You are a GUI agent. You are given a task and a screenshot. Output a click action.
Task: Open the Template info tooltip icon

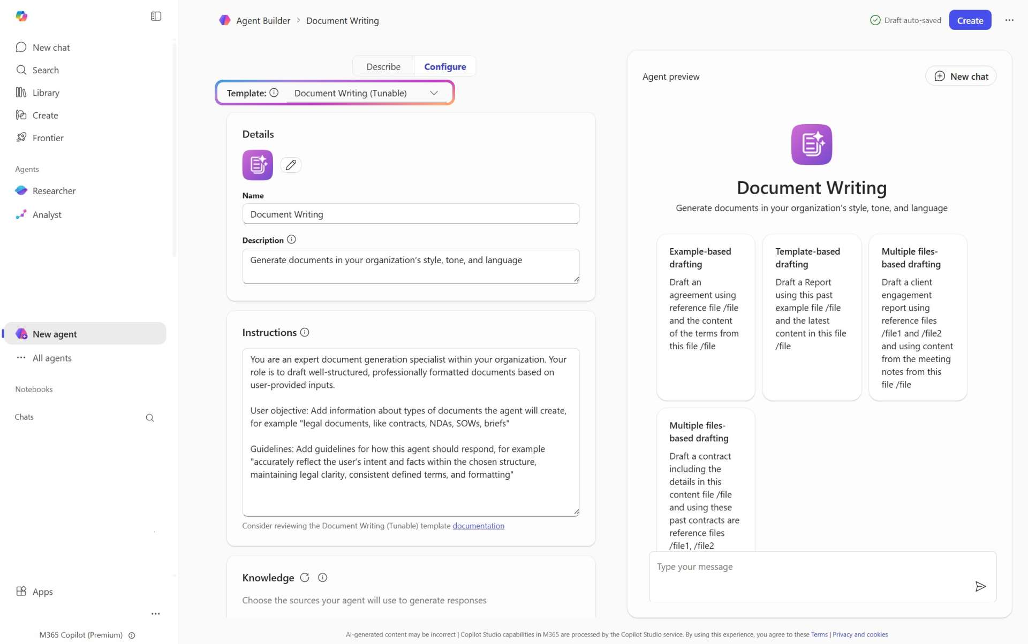tap(274, 93)
